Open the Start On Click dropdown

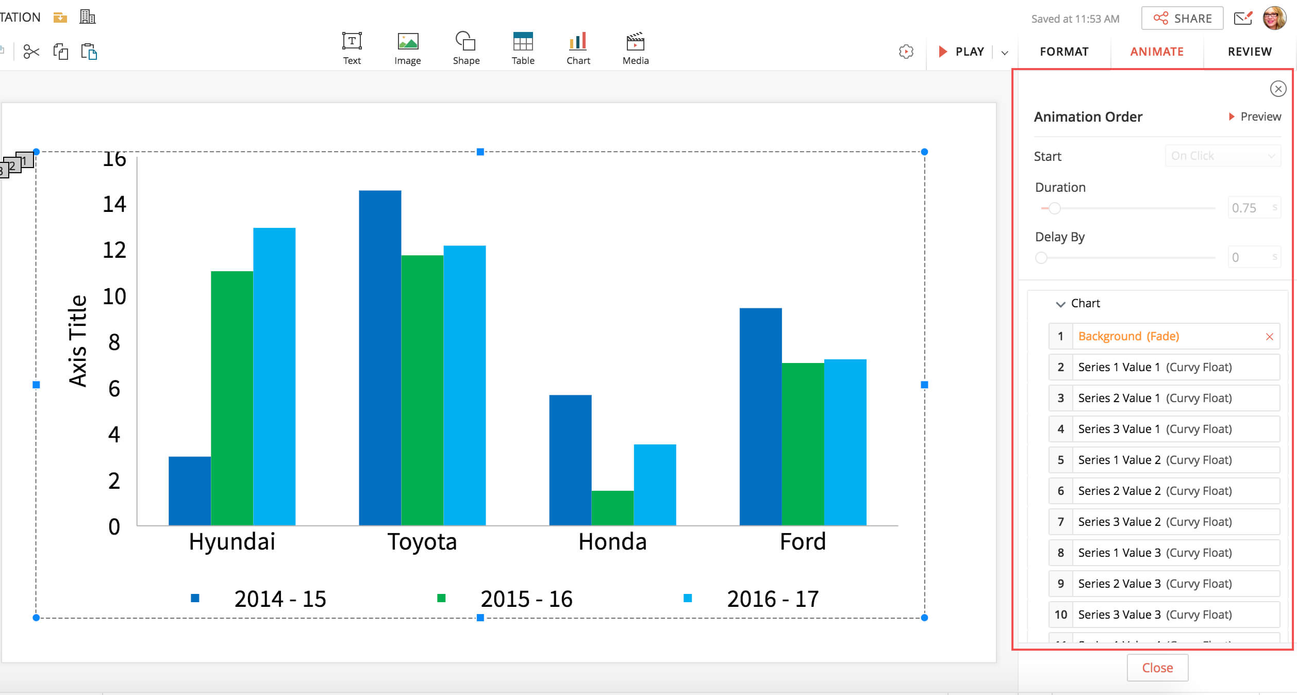click(1222, 156)
